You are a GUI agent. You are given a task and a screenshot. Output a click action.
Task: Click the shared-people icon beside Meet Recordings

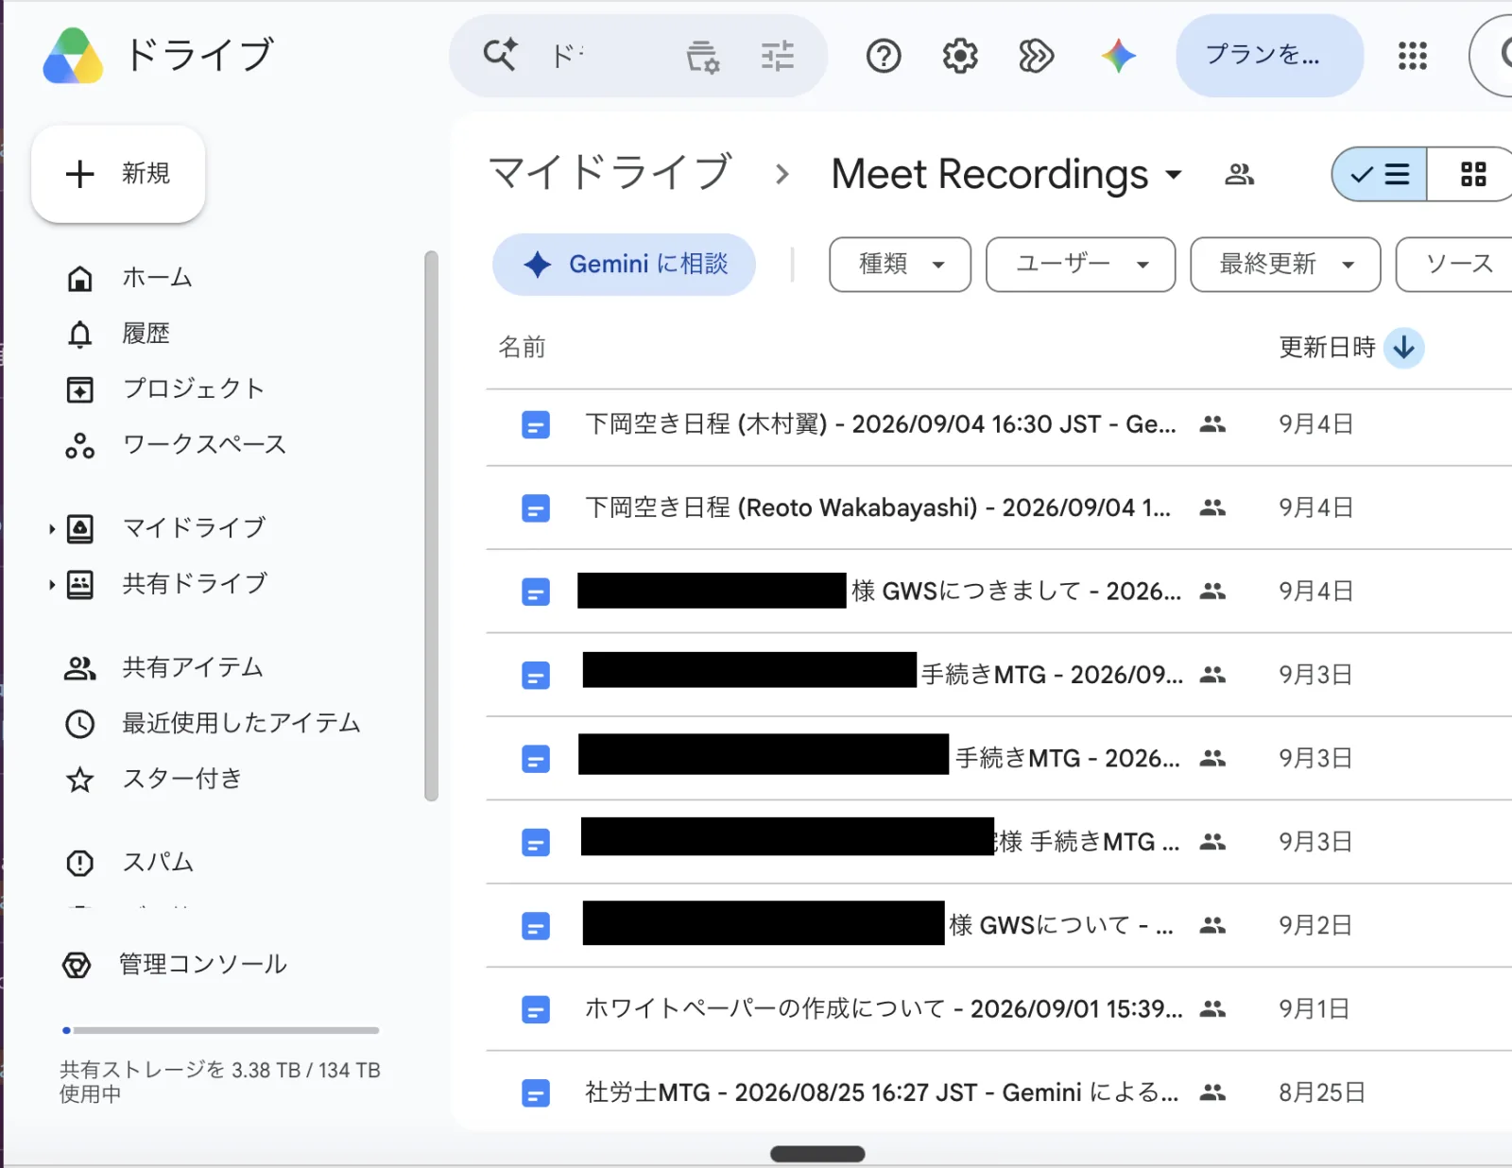pos(1239,175)
